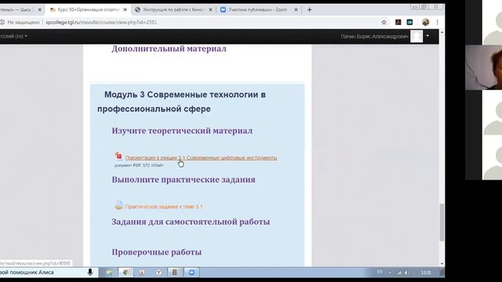Image resolution: width=502 pixels, height=282 pixels.
Task: Open the dark red PDF extension icon
Action: click(398, 23)
